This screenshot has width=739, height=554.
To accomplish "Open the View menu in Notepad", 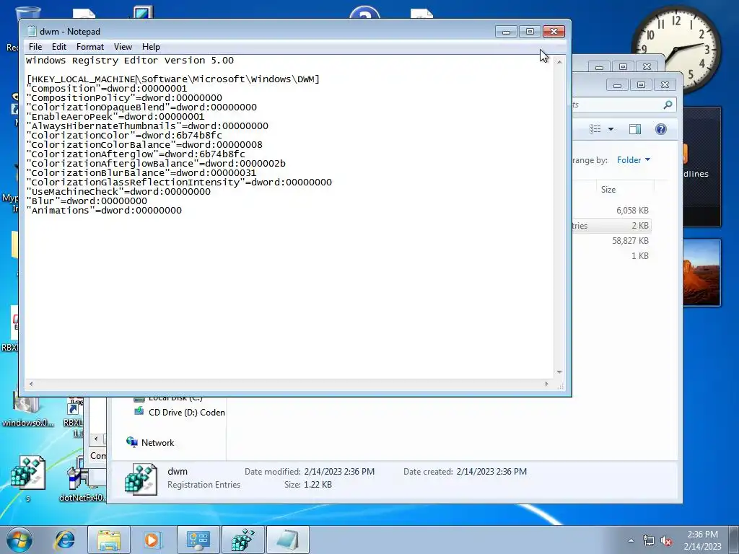I will [x=123, y=47].
